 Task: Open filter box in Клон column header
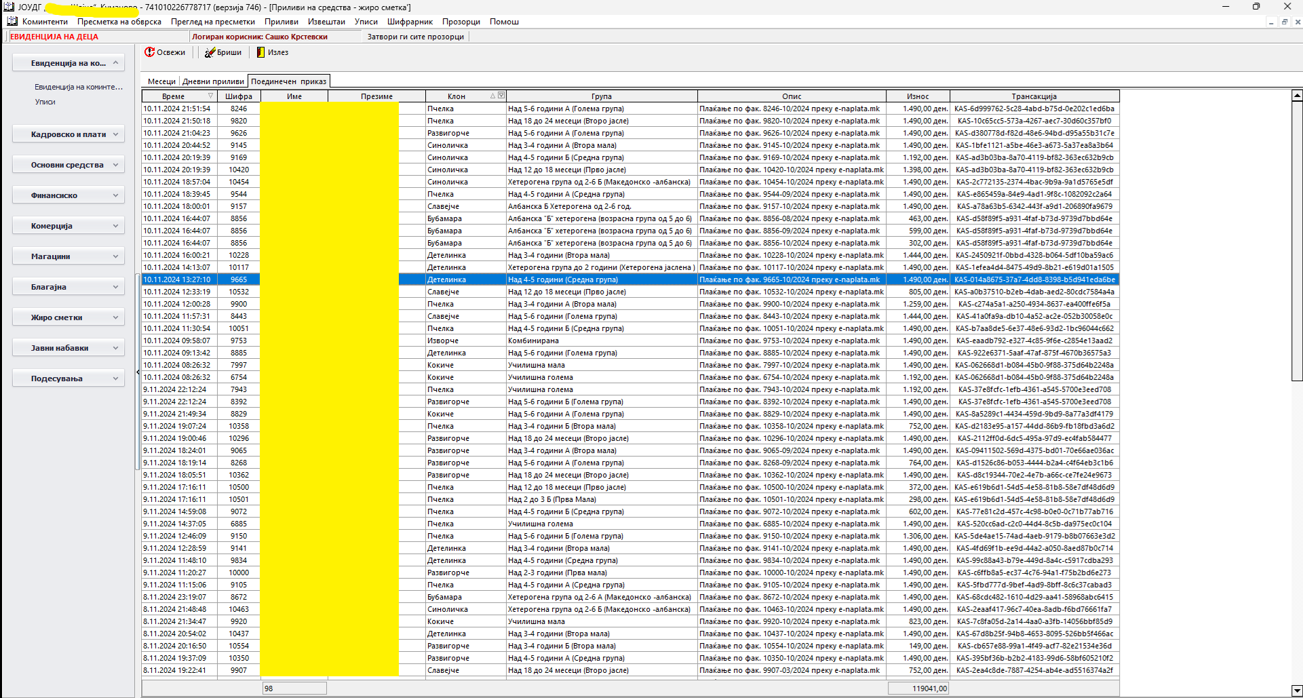click(501, 96)
